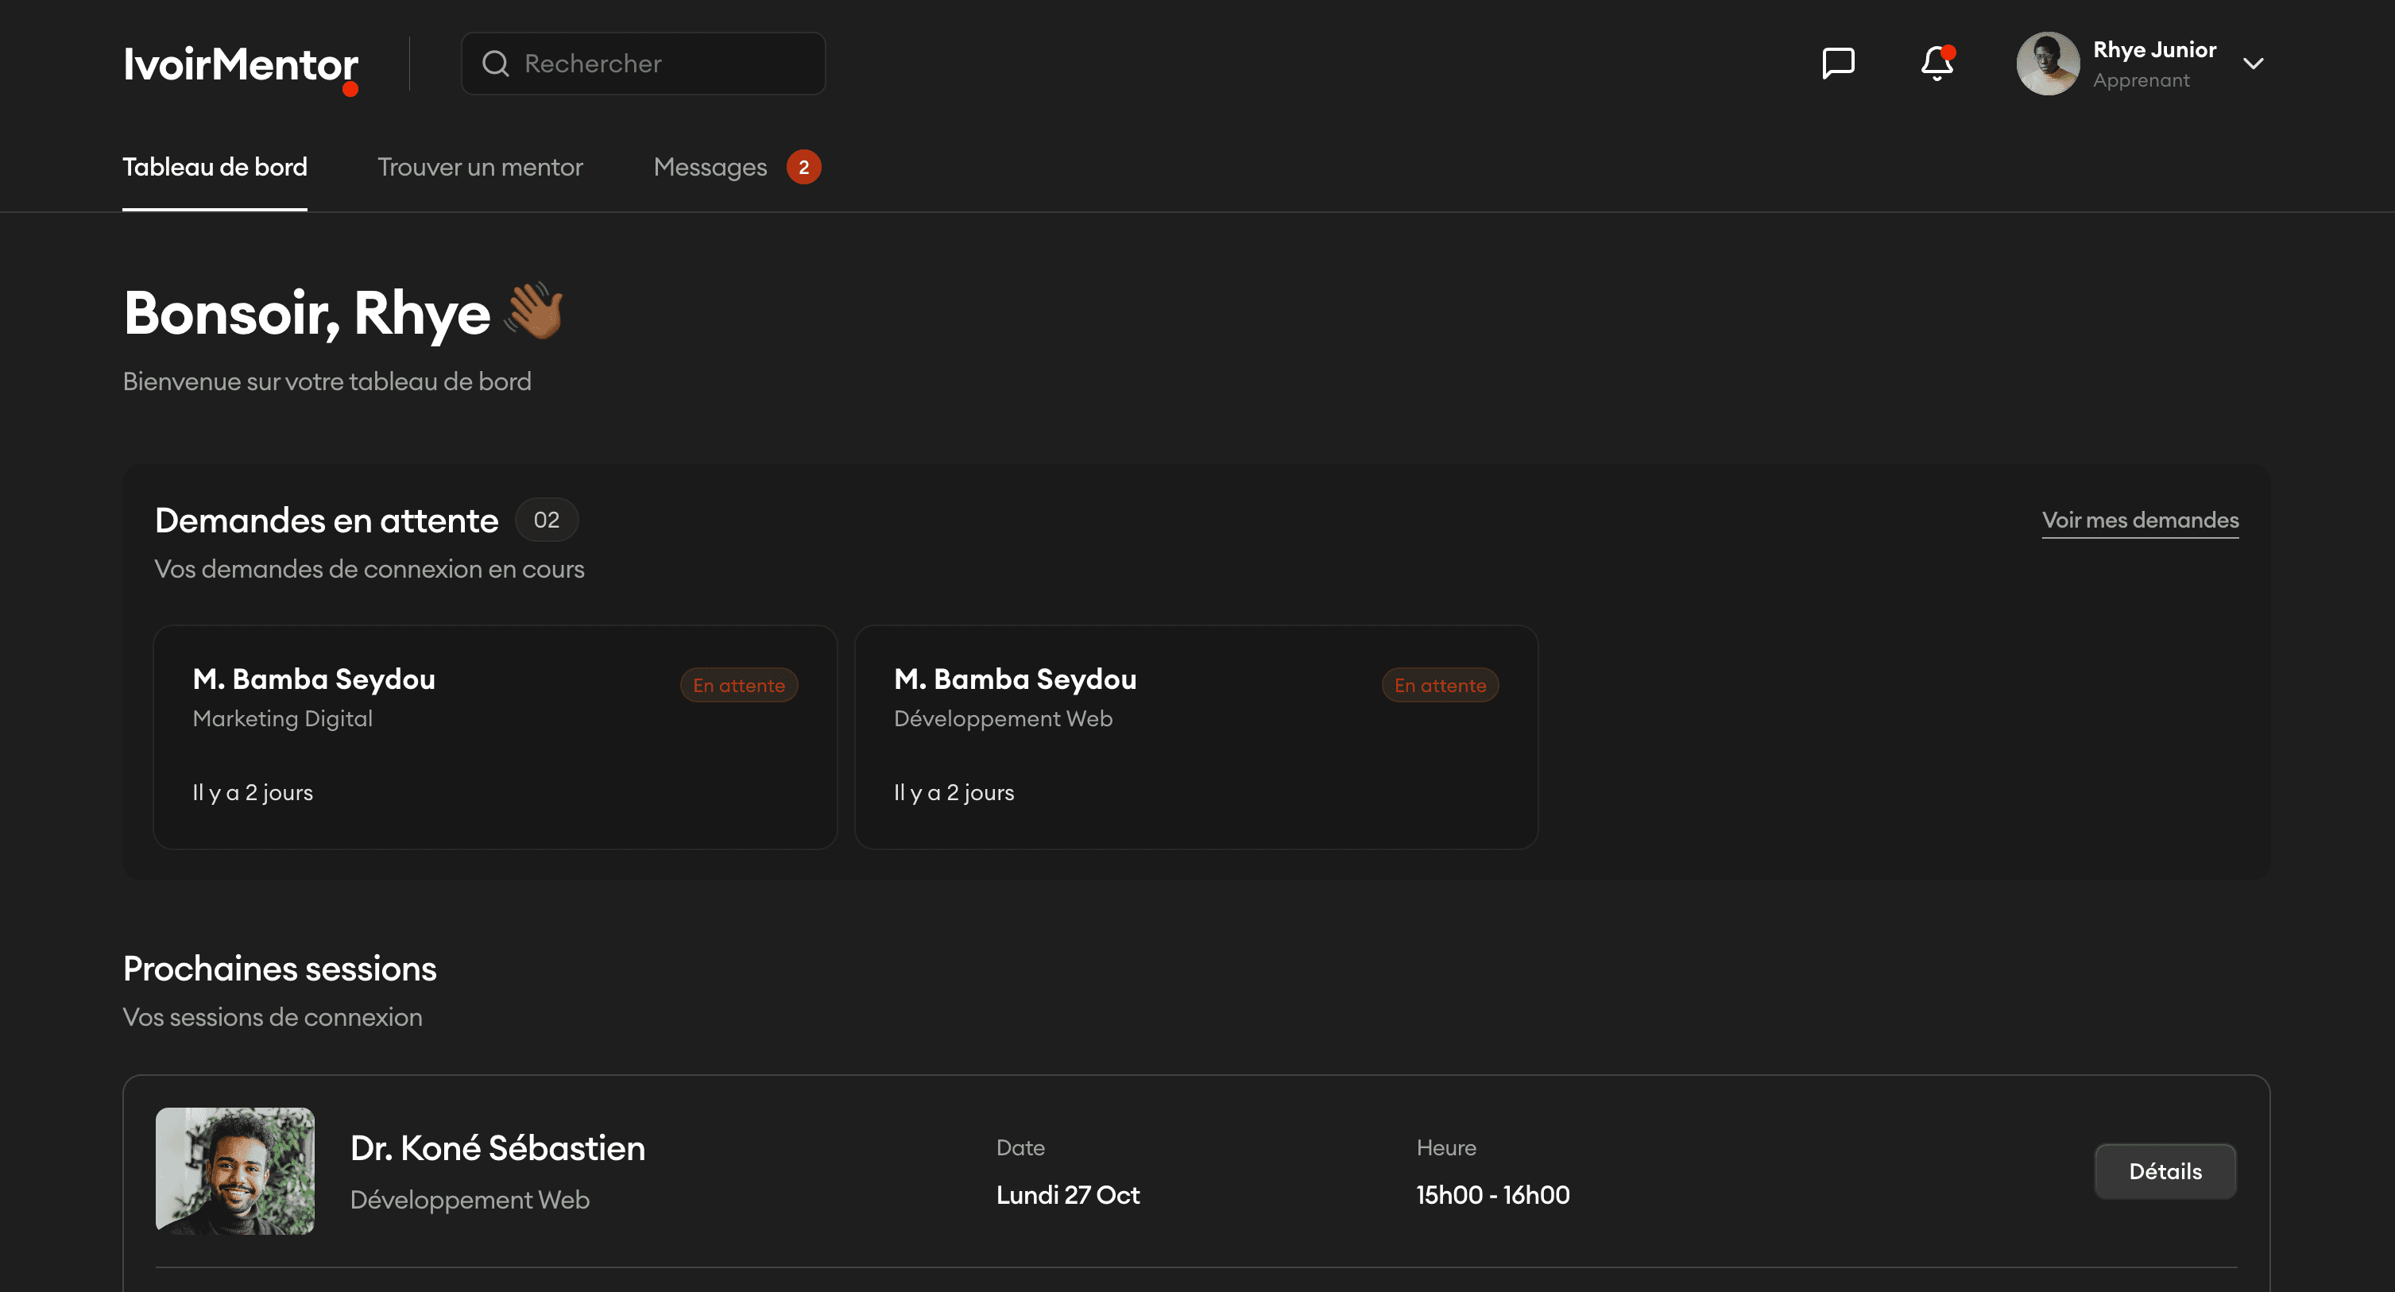Click the Messages unread count badge
Image resolution: width=2395 pixels, height=1292 pixels.
click(x=803, y=168)
